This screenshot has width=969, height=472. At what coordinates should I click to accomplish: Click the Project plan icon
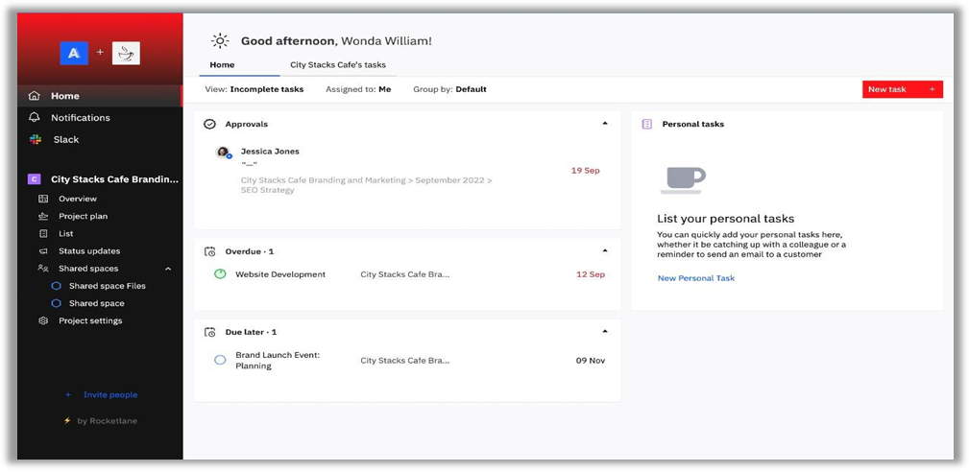click(43, 217)
